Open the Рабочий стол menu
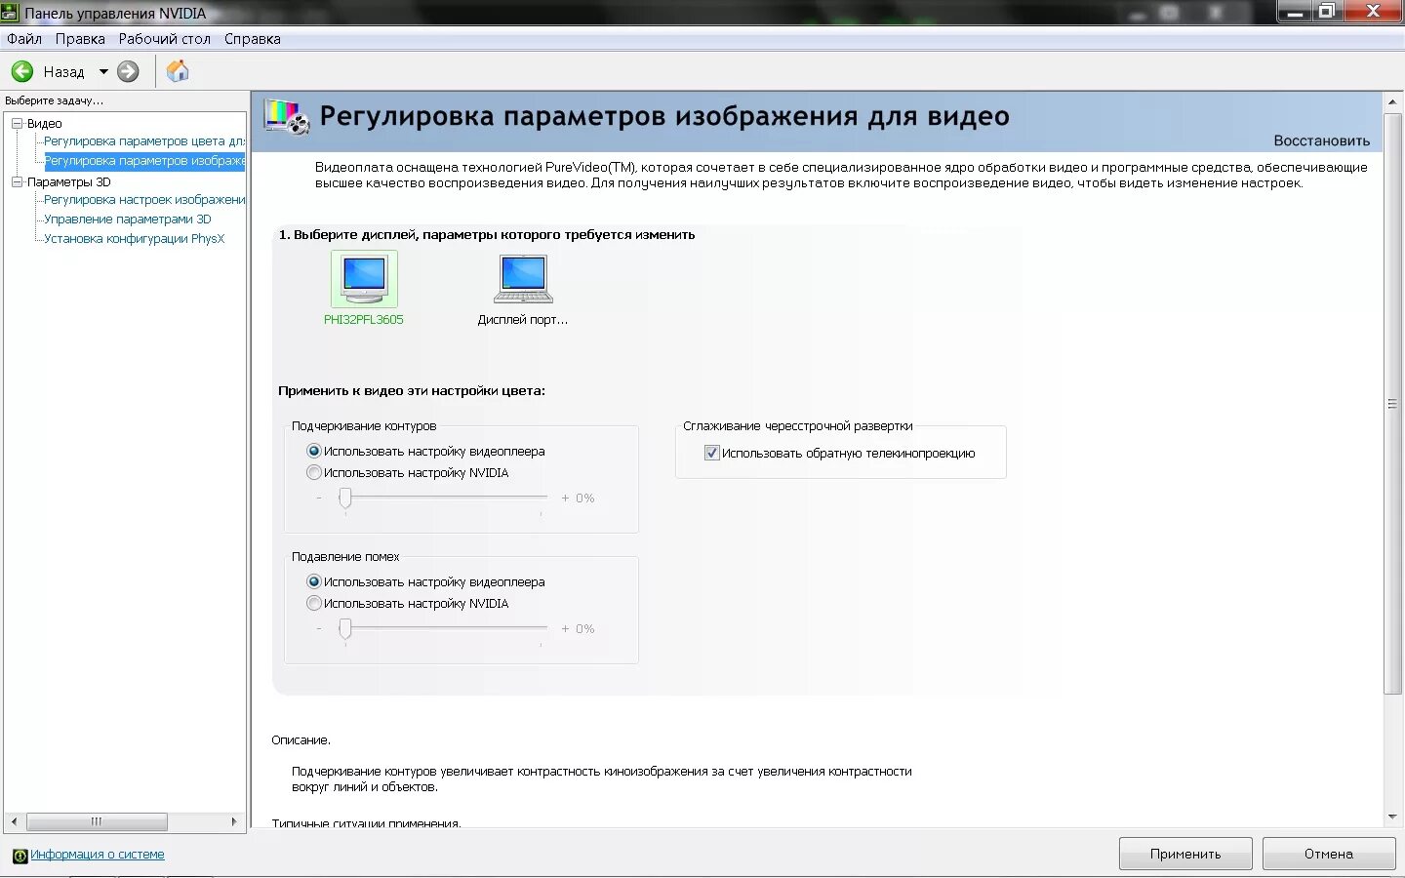1405x878 pixels. point(165,39)
